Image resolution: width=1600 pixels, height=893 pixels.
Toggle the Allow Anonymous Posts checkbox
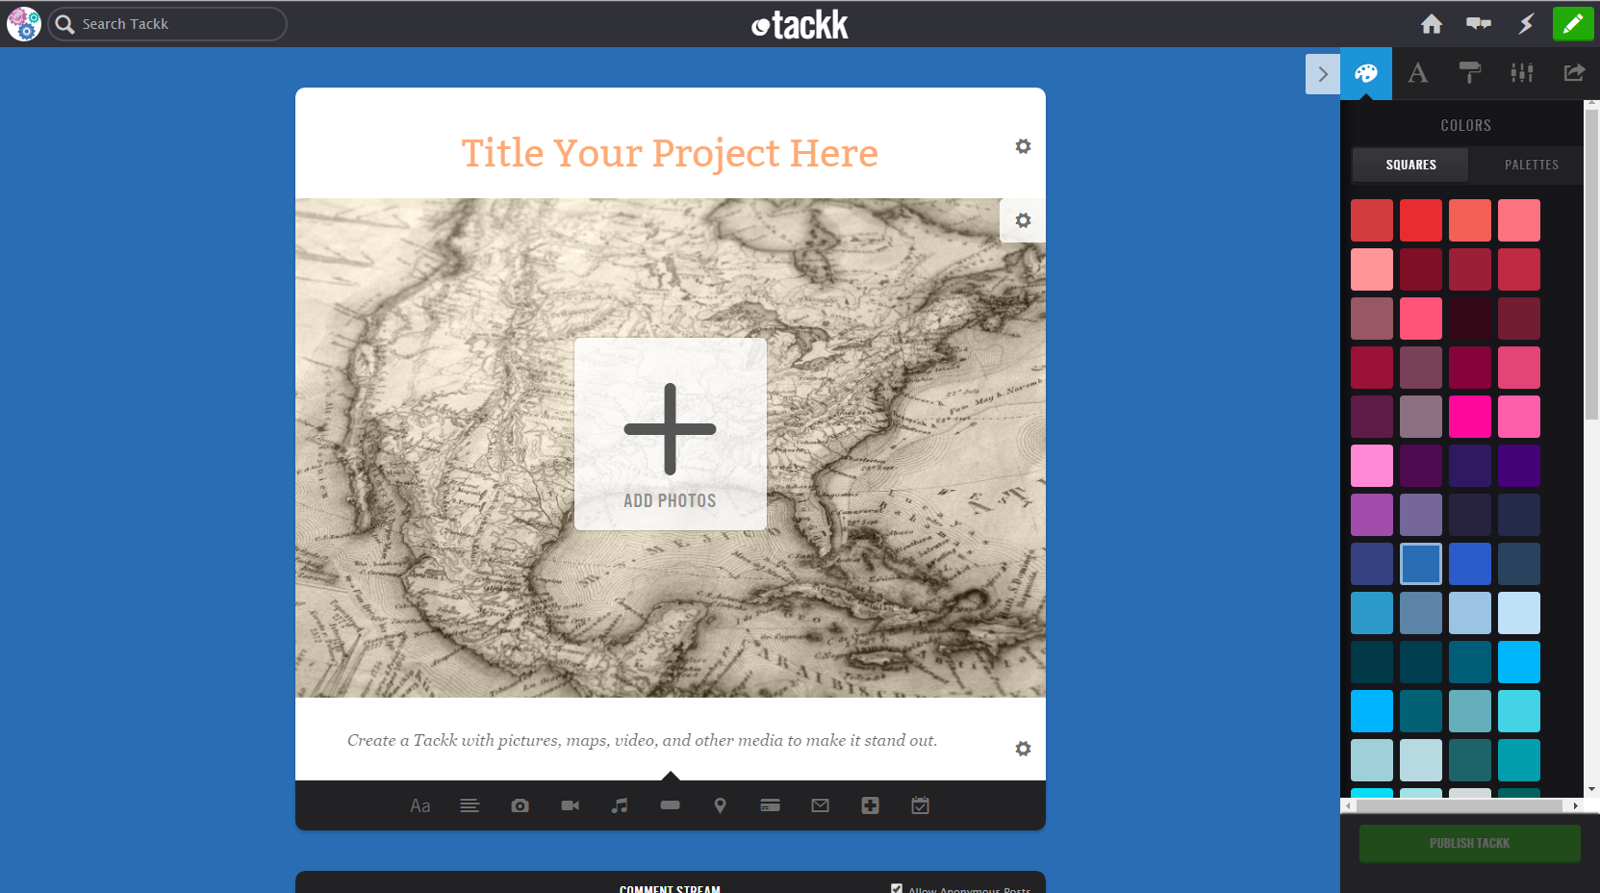897,888
